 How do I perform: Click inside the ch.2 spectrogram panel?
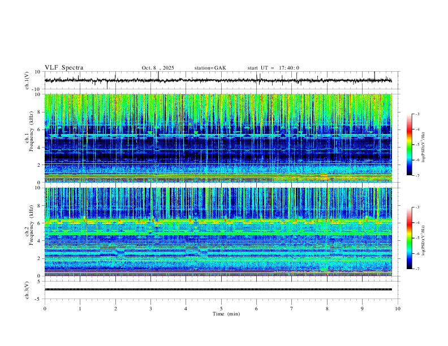218,232
